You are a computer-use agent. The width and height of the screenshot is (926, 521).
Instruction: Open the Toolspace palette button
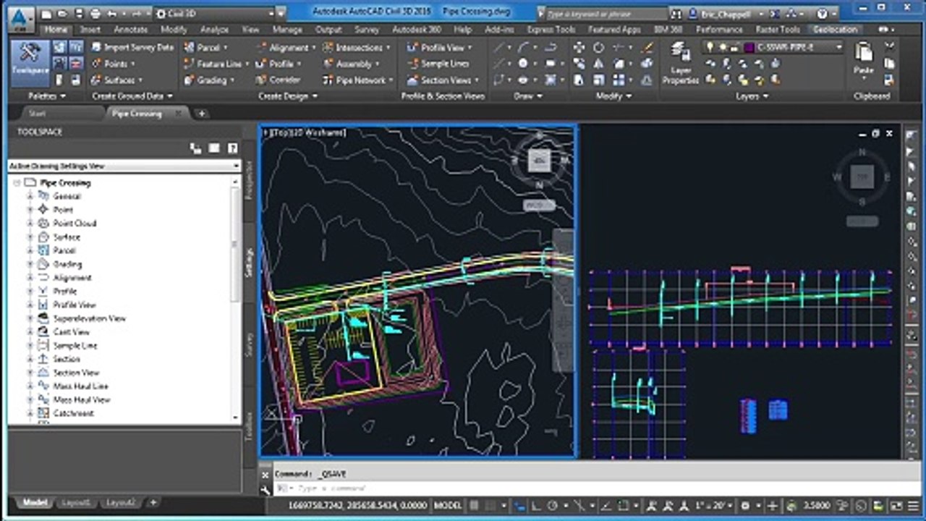(30, 63)
